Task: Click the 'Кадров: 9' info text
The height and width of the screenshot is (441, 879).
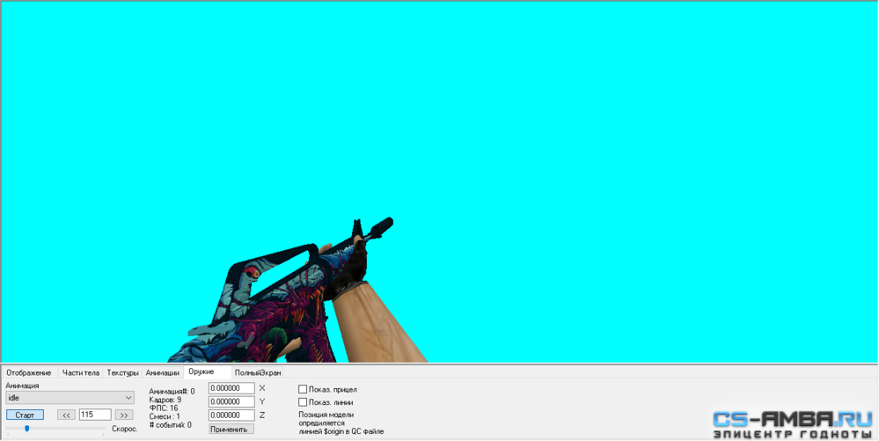Action: 165,400
